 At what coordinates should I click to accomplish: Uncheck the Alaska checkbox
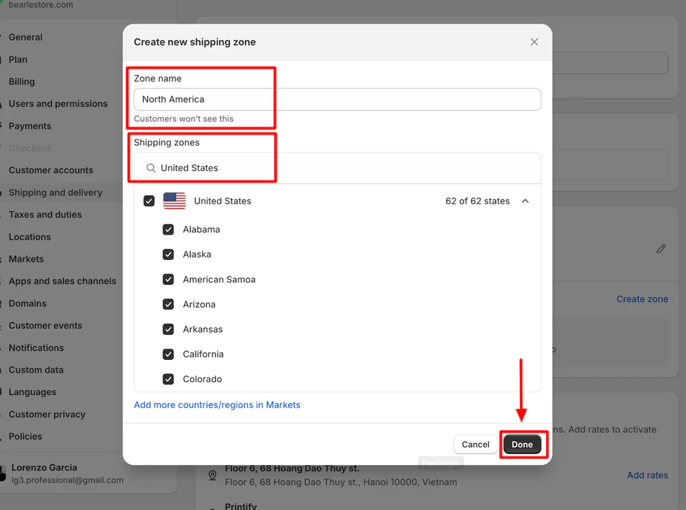point(168,255)
